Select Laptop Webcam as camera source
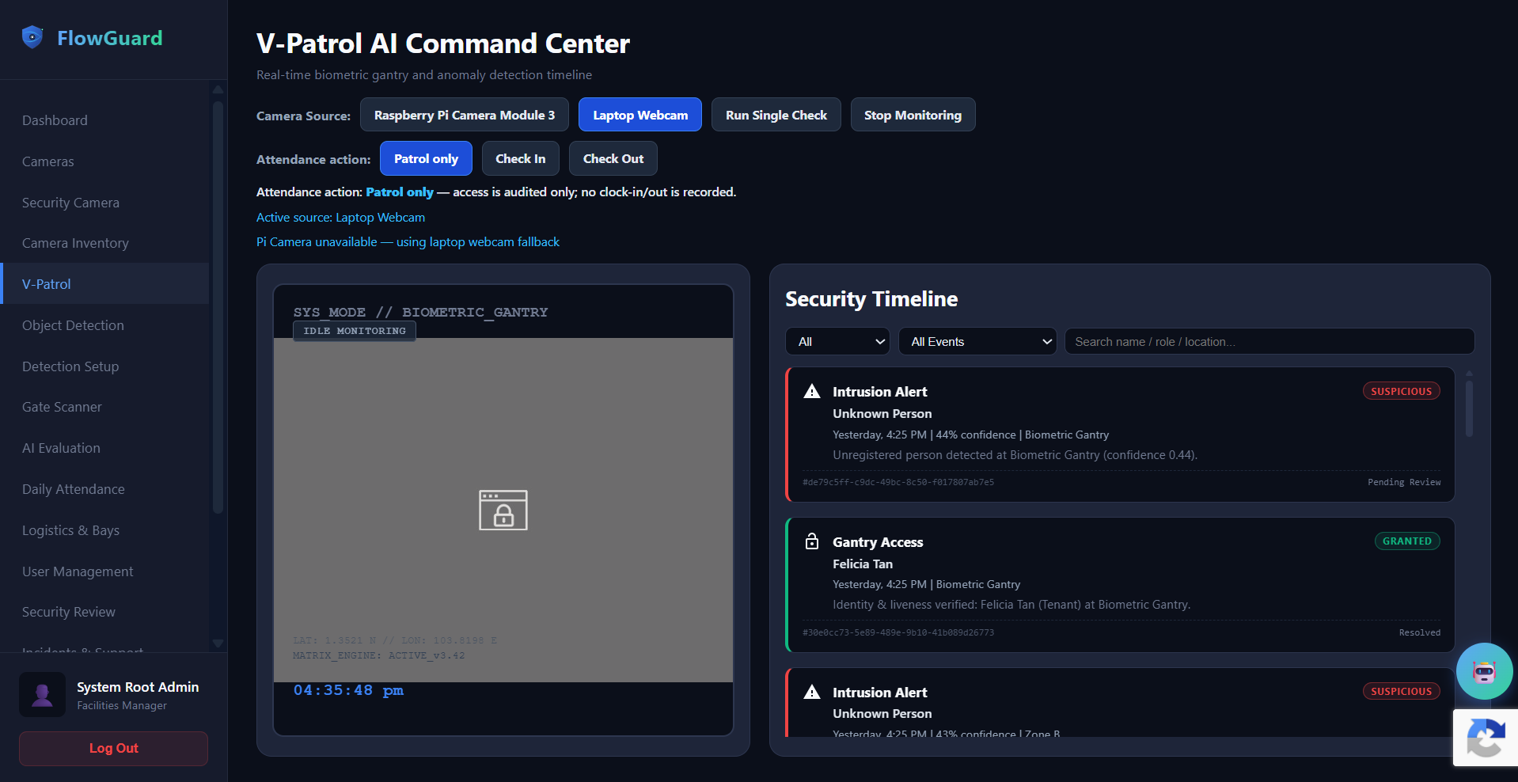 640,115
